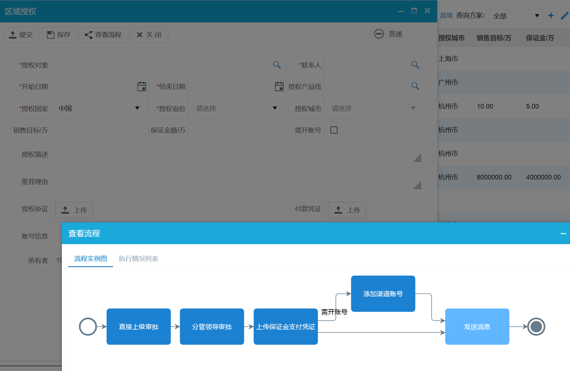Select the 流程实例图 tab
570x371 pixels.
point(90,258)
